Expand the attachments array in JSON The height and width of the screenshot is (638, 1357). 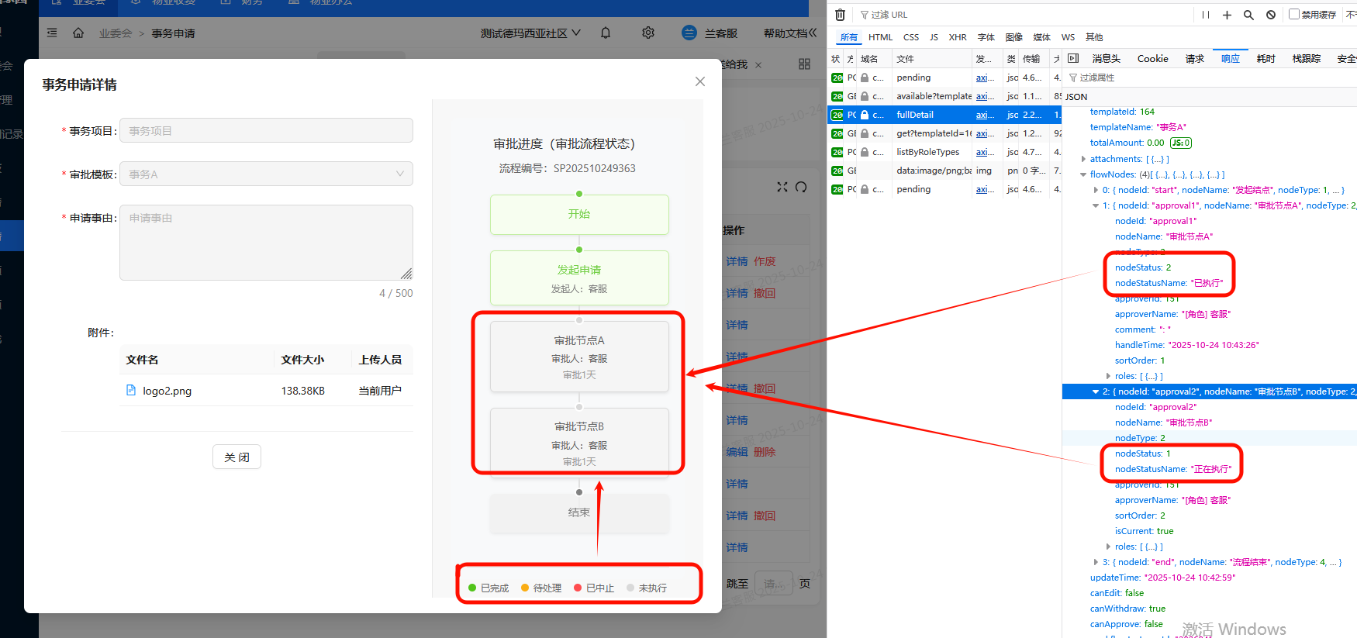pos(1084,159)
